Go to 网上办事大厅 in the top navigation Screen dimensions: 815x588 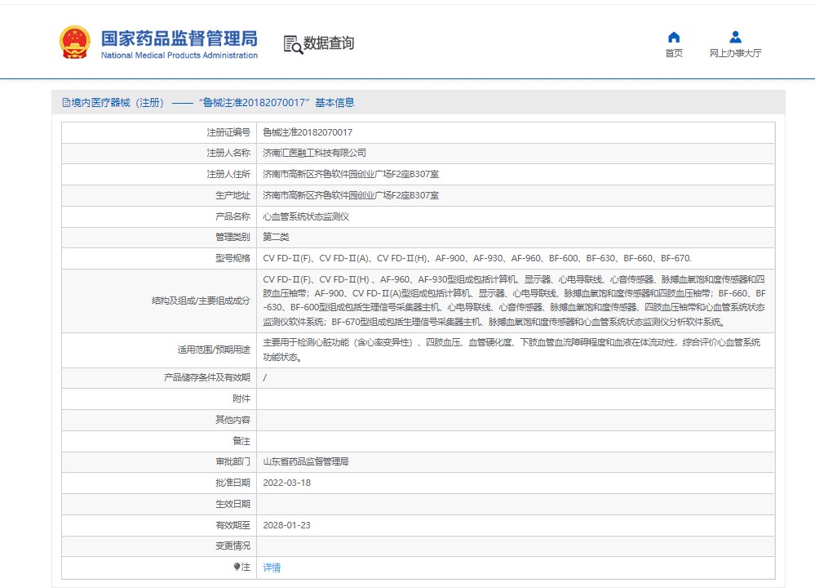[x=735, y=53]
